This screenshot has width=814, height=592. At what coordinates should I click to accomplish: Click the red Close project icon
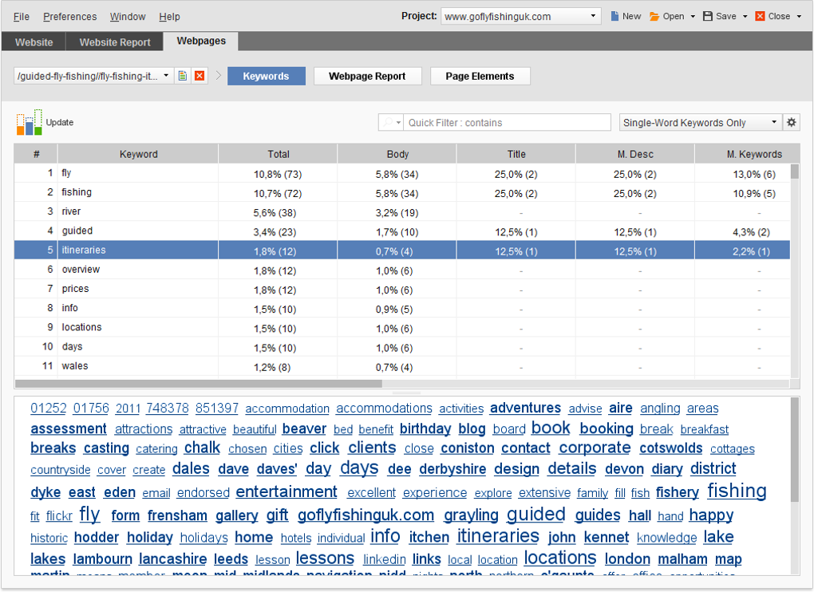(x=758, y=15)
